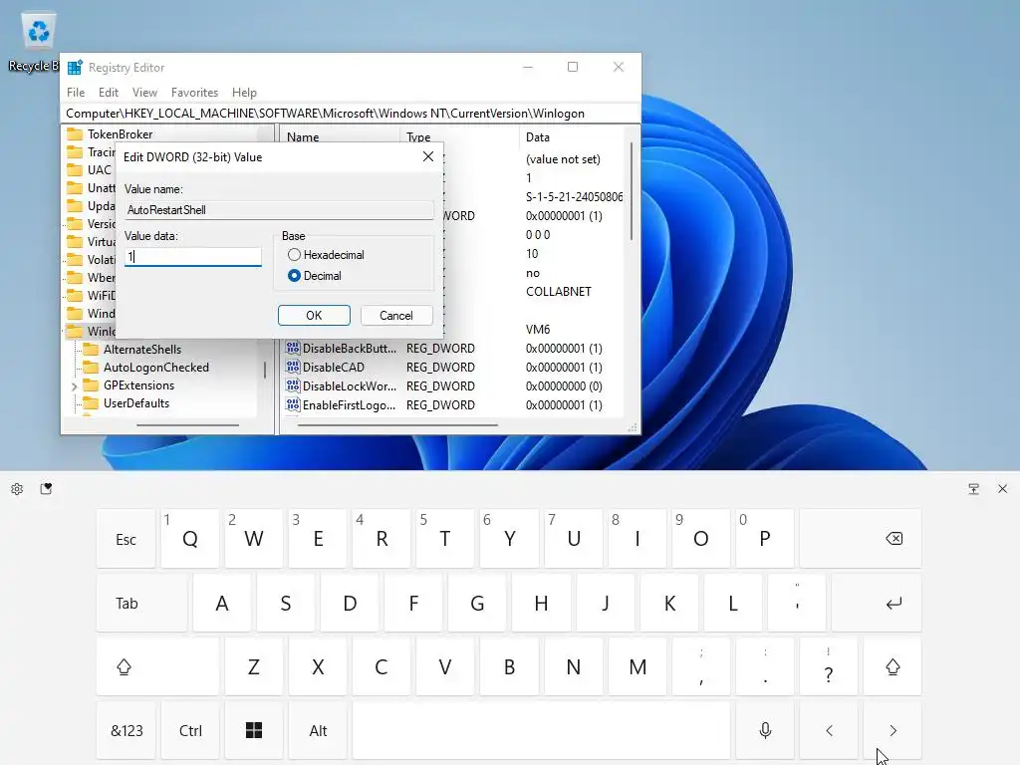1020x765 pixels.
Task: Click the DisableCAD DWORD value icon
Action: (293, 367)
